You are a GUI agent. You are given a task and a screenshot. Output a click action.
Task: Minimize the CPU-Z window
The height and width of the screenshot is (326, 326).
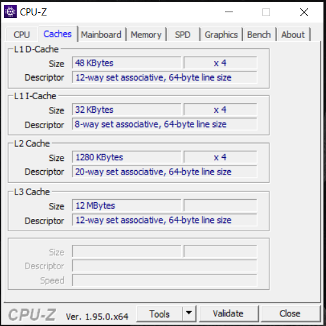229,12
